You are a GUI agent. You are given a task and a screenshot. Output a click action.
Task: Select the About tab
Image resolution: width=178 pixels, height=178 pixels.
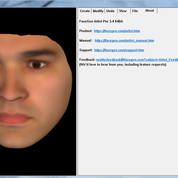[150, 10]
